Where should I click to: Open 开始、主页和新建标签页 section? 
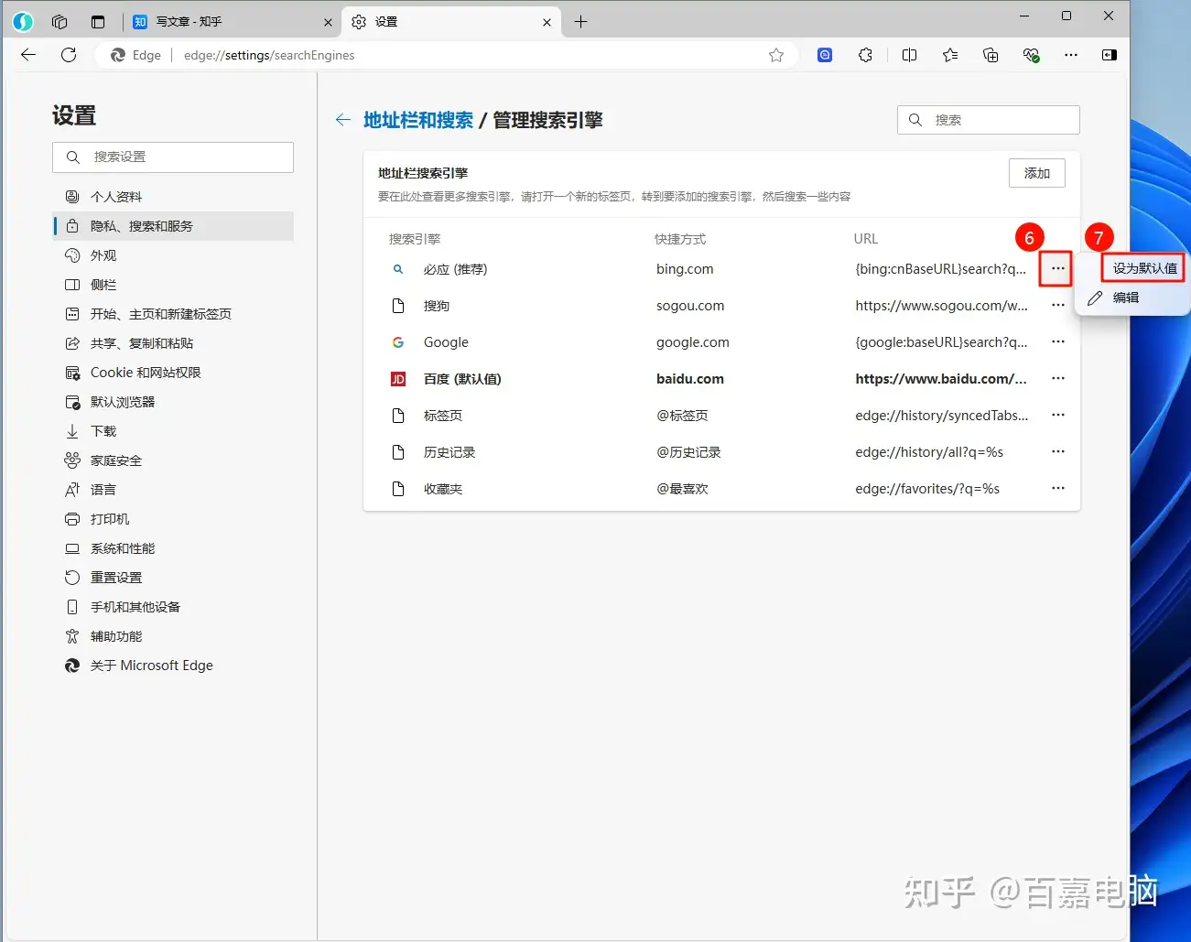coord(173,314)
